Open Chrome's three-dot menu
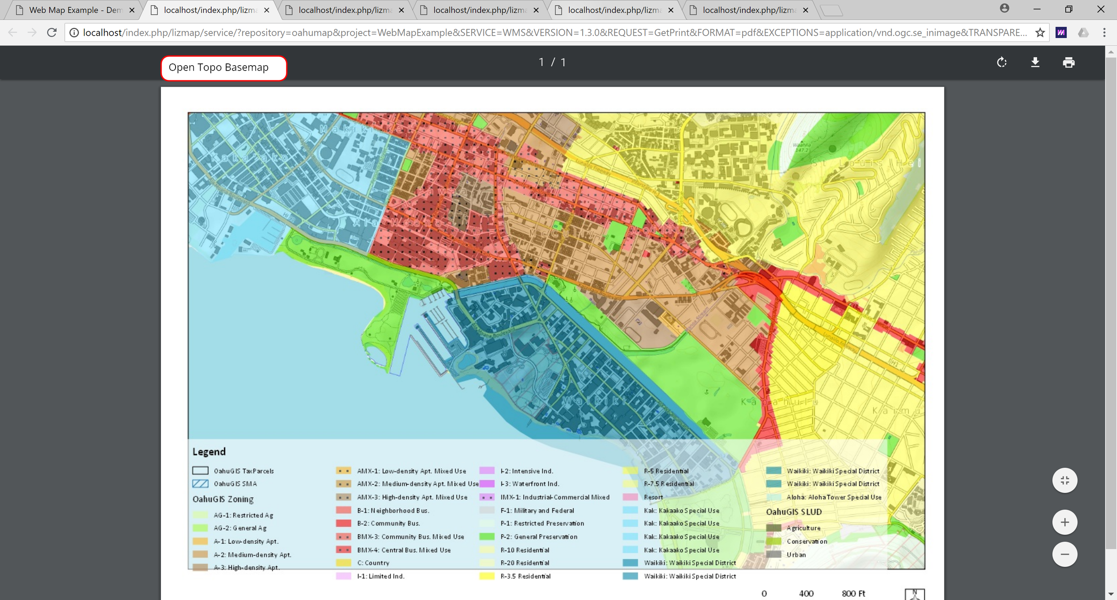Viewport: 1117px width, 600px height. [1104, 33]
